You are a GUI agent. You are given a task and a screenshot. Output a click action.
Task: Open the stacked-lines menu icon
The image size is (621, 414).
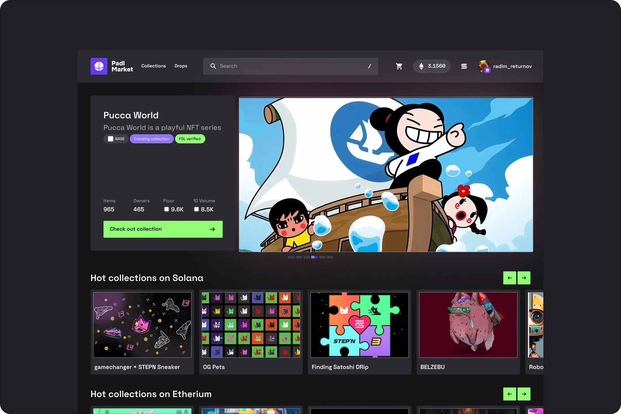(464, 66)
